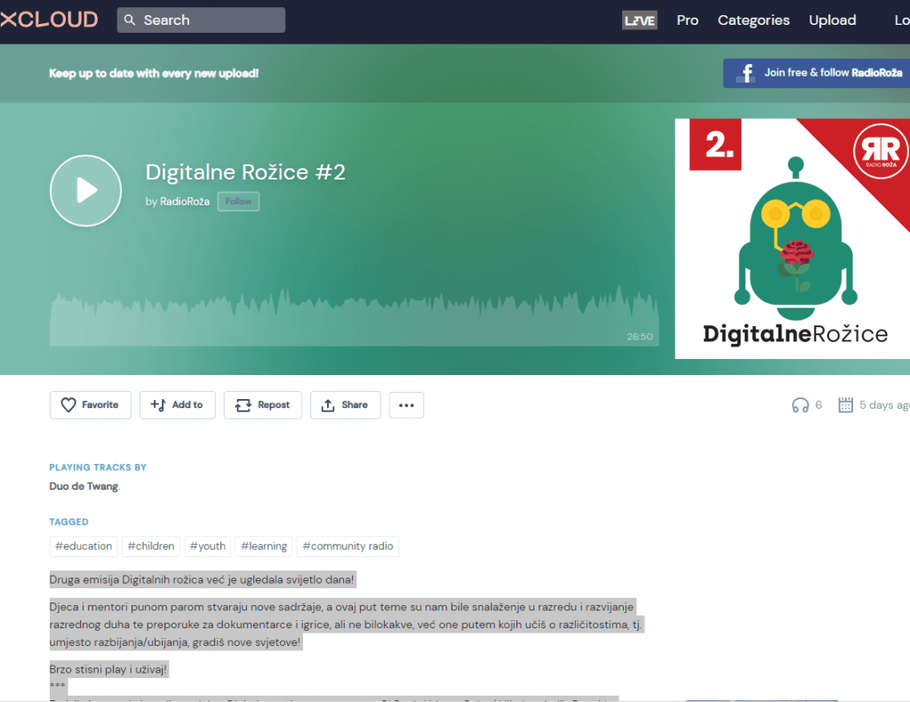This screenshot has width=910, height=702.
Task: Click the Digitalne Rožice cover artwork
Action: 792,238
